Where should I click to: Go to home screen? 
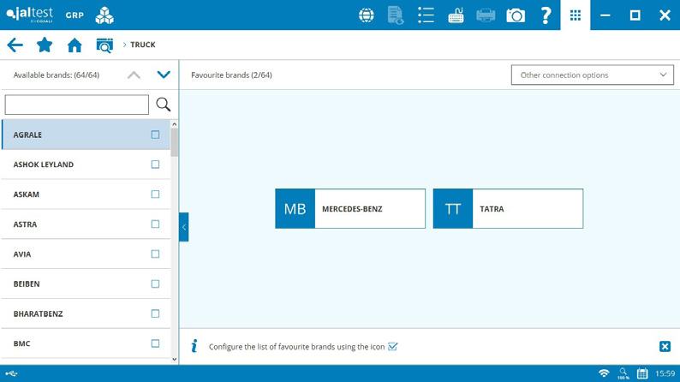[75, 45]
